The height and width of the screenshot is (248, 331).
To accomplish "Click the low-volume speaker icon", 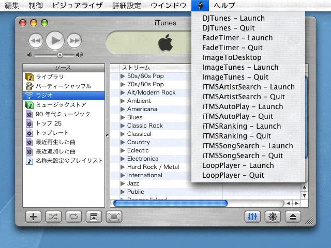I will pyautogui.click(x=29, y=55).
